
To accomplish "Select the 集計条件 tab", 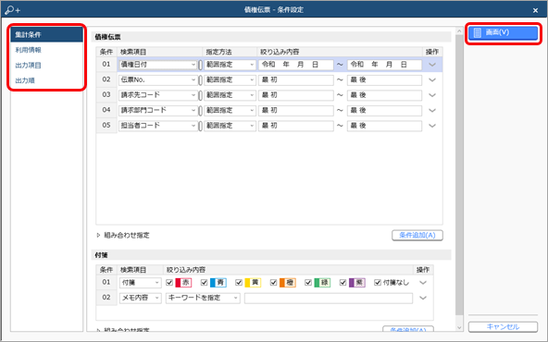I will click(x=47, y=34).
